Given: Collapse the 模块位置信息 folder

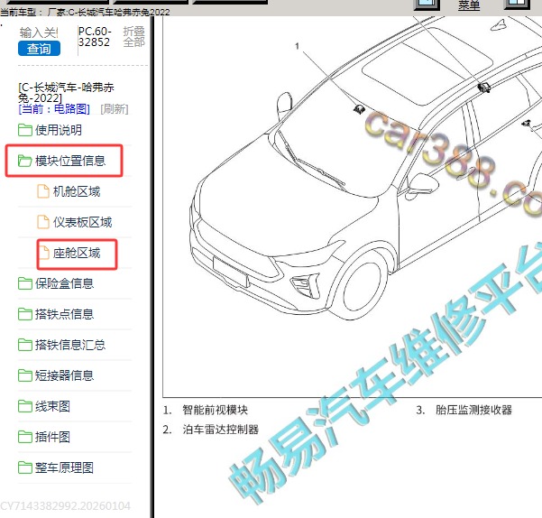Looking at the screenshot, I should (70, 161).
